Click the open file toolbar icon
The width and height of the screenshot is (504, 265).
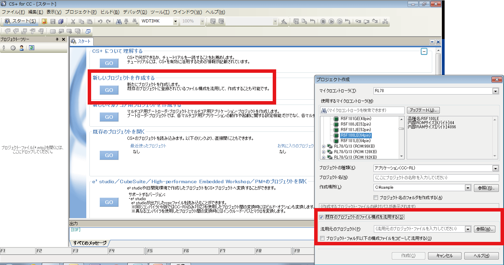45,21
